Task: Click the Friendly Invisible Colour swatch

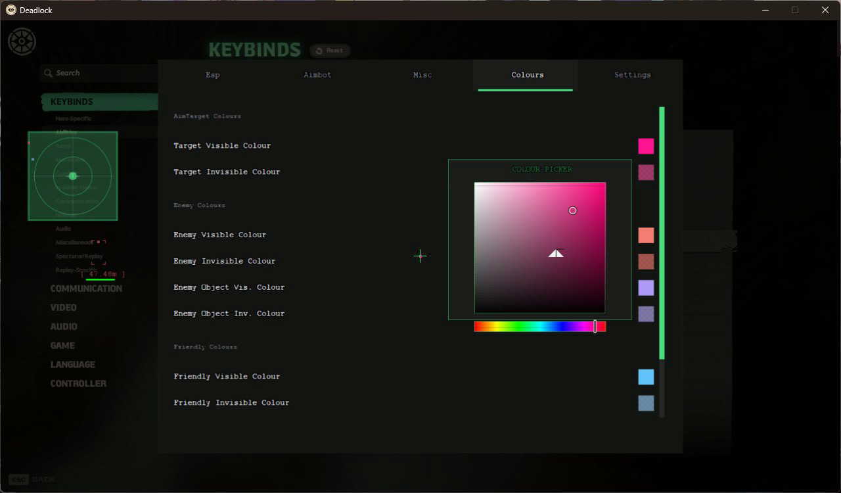Action: click(x=646, y=403)
